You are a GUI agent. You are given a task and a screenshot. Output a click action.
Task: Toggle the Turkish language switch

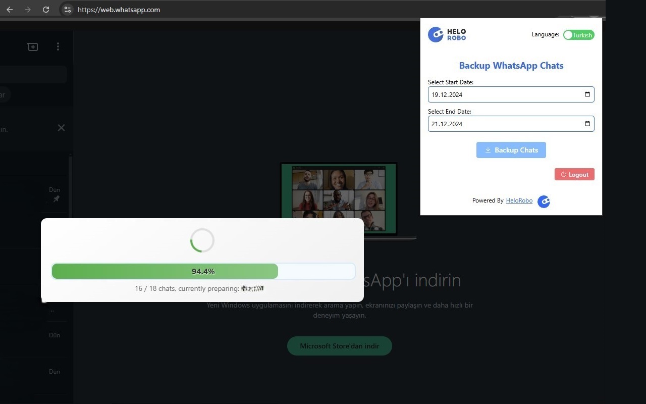click(x=579, y=35)
